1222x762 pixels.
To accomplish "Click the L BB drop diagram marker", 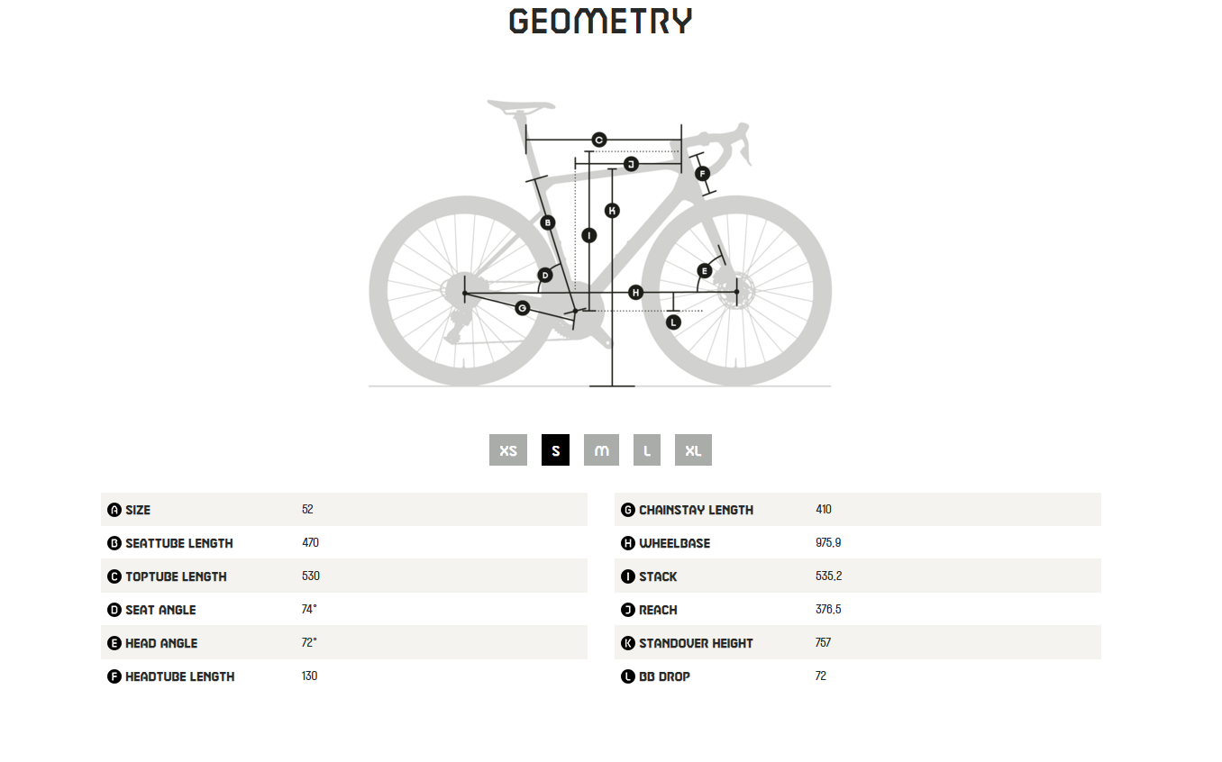I will click(673, 322).
